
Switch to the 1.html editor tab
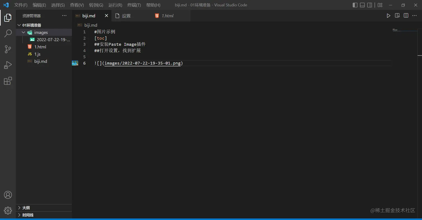[x=171, y=16]
